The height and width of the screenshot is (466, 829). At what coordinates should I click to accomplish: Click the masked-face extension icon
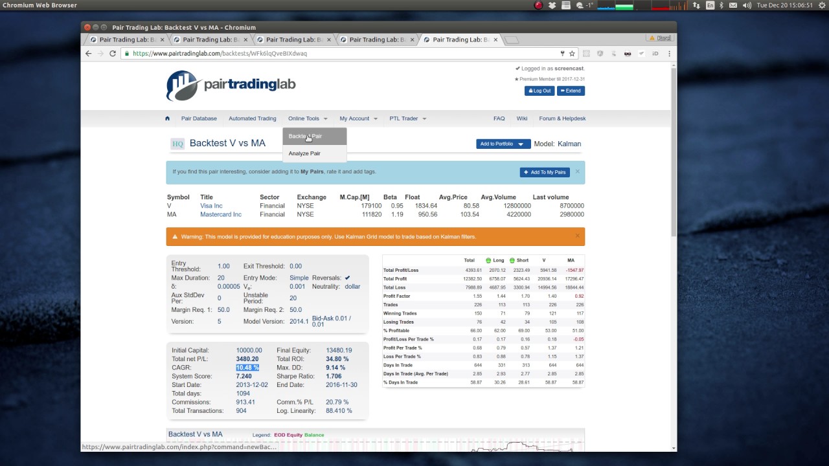click(x=628, y=54)
